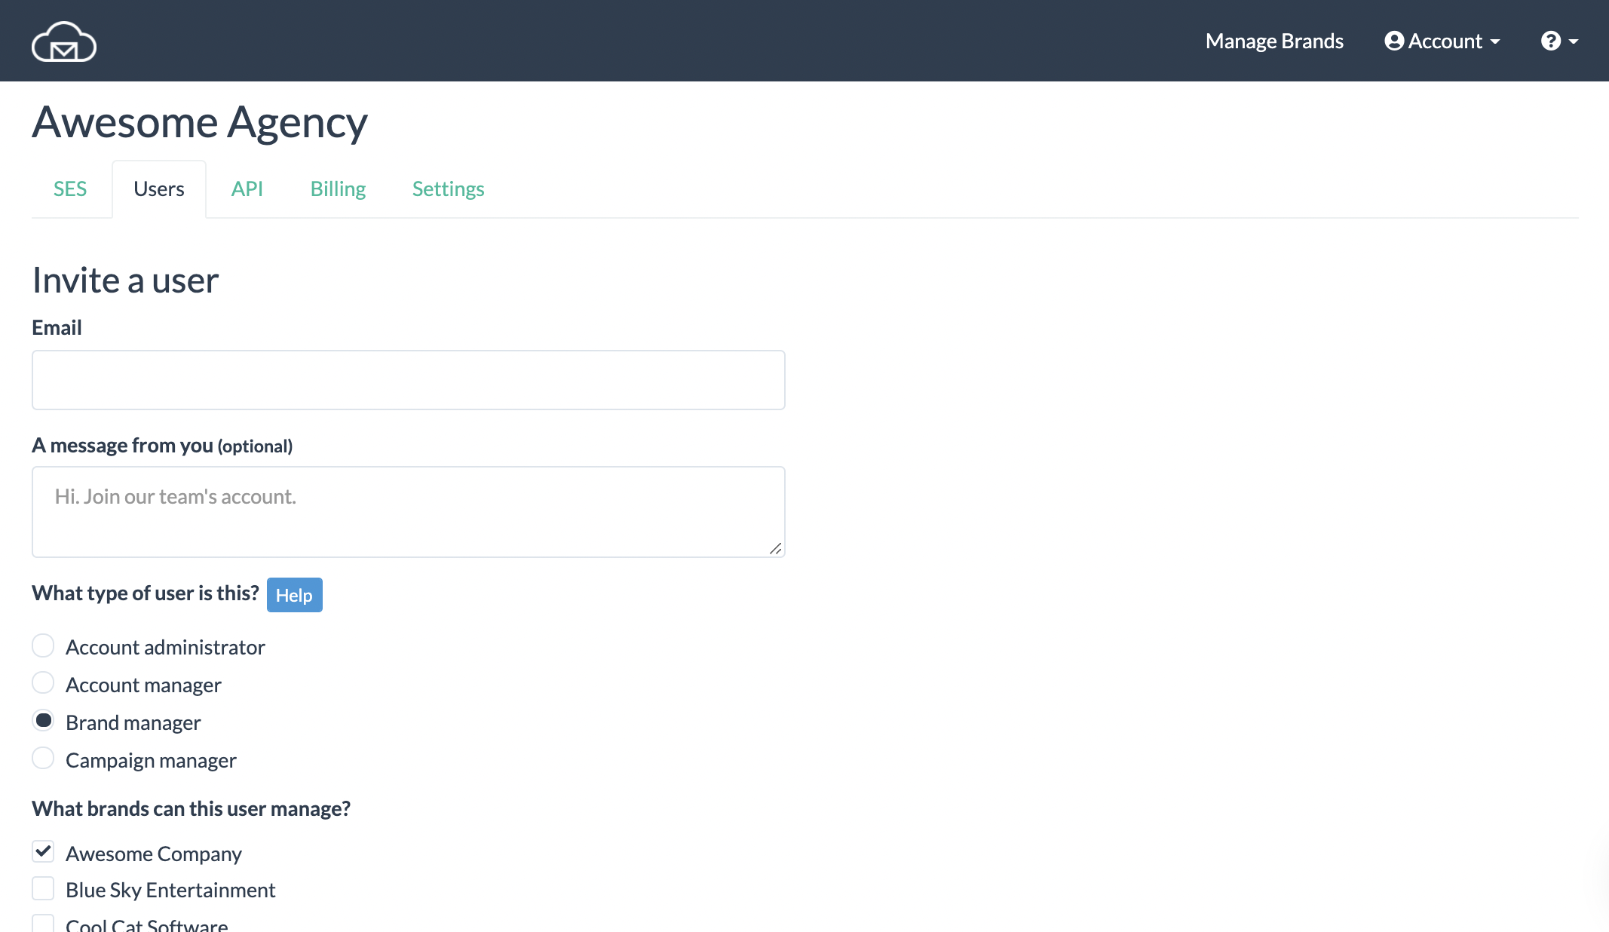The width and height of the screenshot is (1609, 932).
Task: Click inside the Email input field
Action: point(407,379)
